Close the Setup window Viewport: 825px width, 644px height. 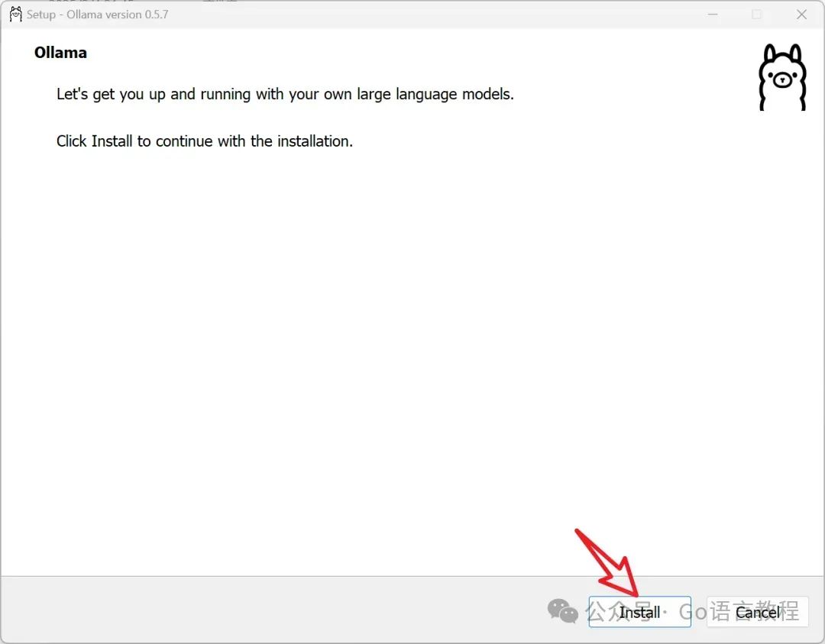click(801, 15)
